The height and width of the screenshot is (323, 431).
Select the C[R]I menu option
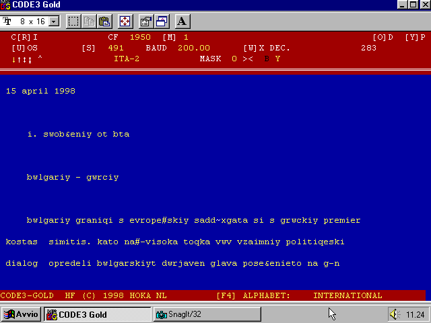coord(24,37)
